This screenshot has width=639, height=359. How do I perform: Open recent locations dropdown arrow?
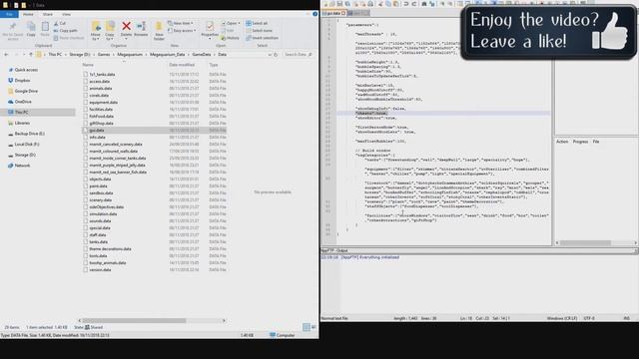(24, 54)
